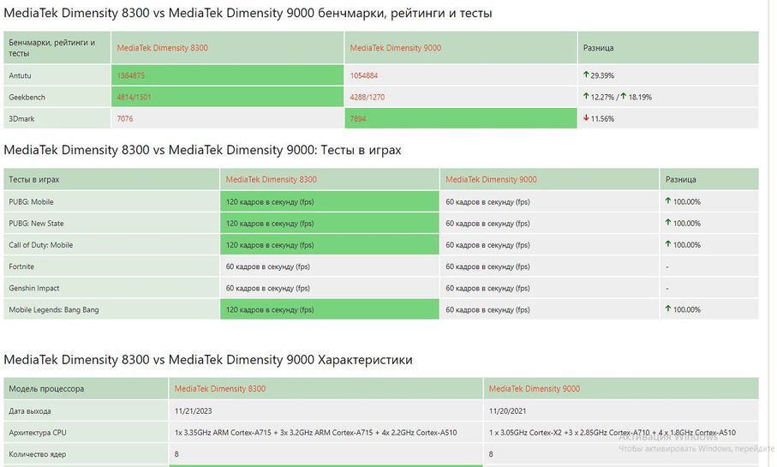Click 60 кадров в секунду in PUBG: New State row

click(x=487, y=224)
